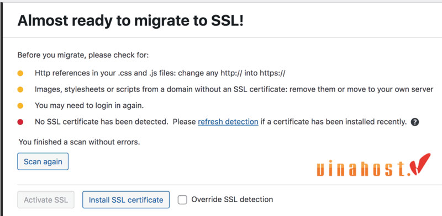Click the Scan again button
The width and height of the screenshot is (442, 216).
point(43,161)
